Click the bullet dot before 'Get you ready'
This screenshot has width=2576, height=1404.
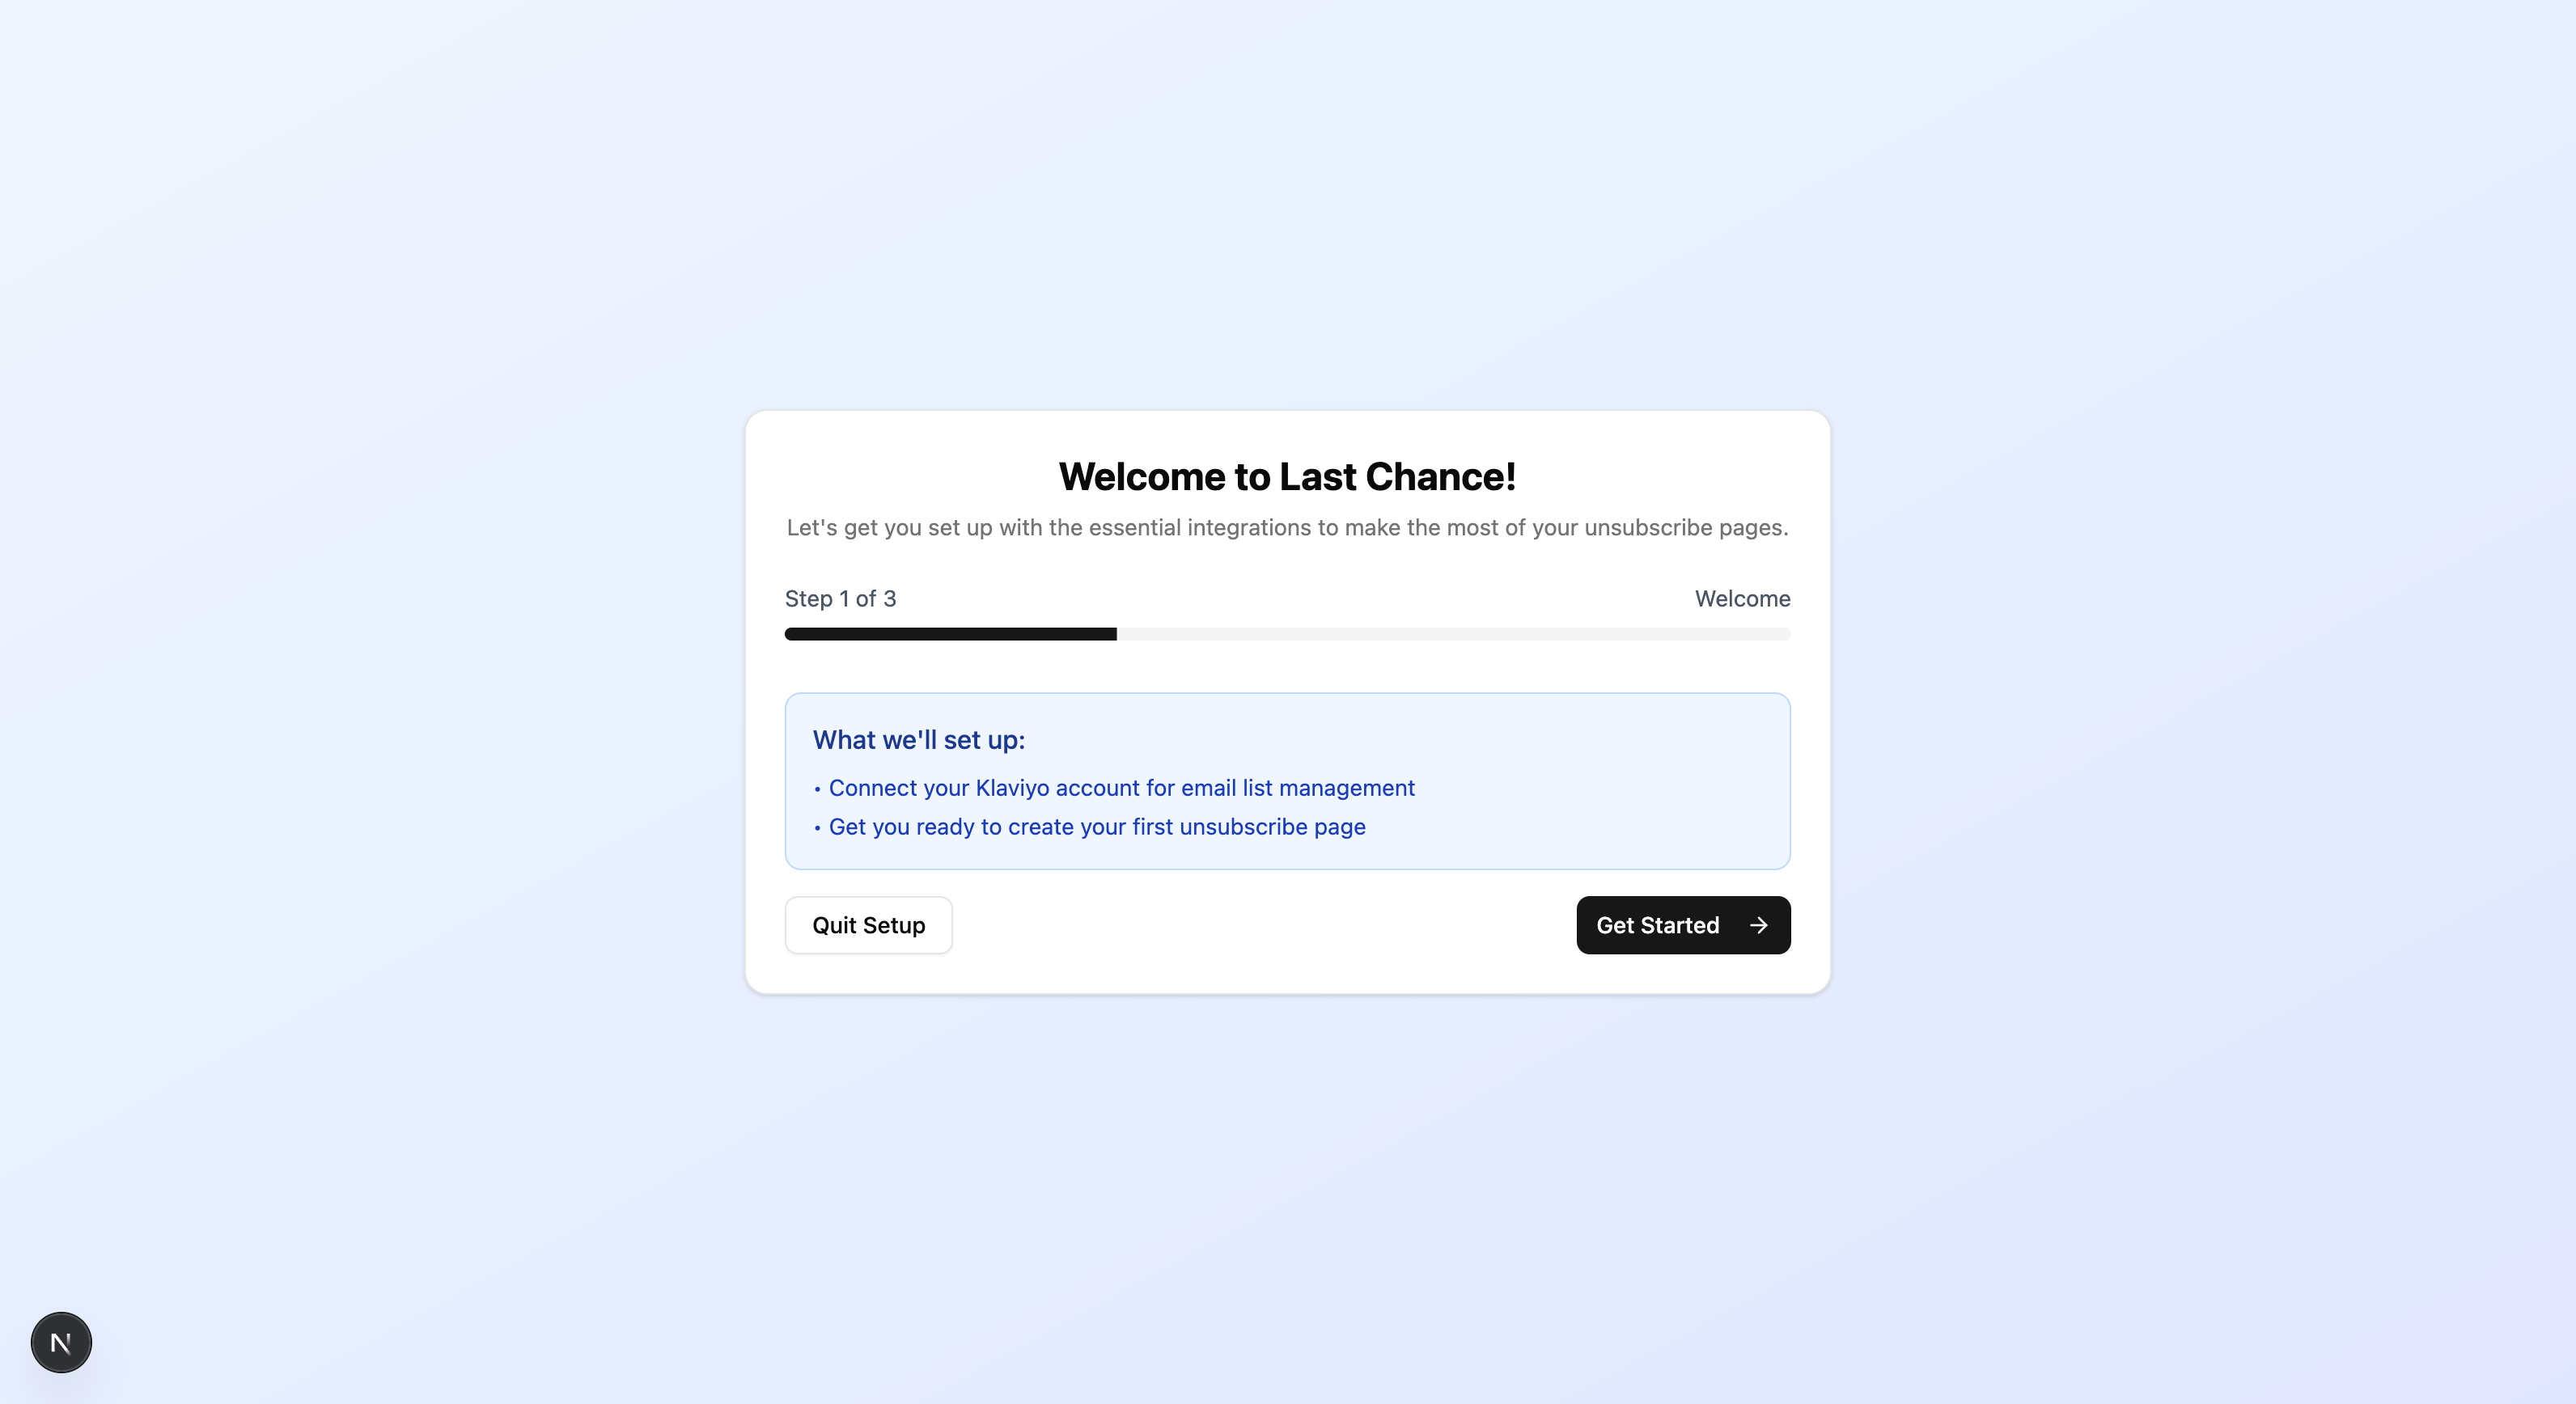(817, 828)
